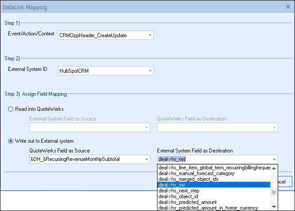Select Write out to External system option

coord(11,141)
